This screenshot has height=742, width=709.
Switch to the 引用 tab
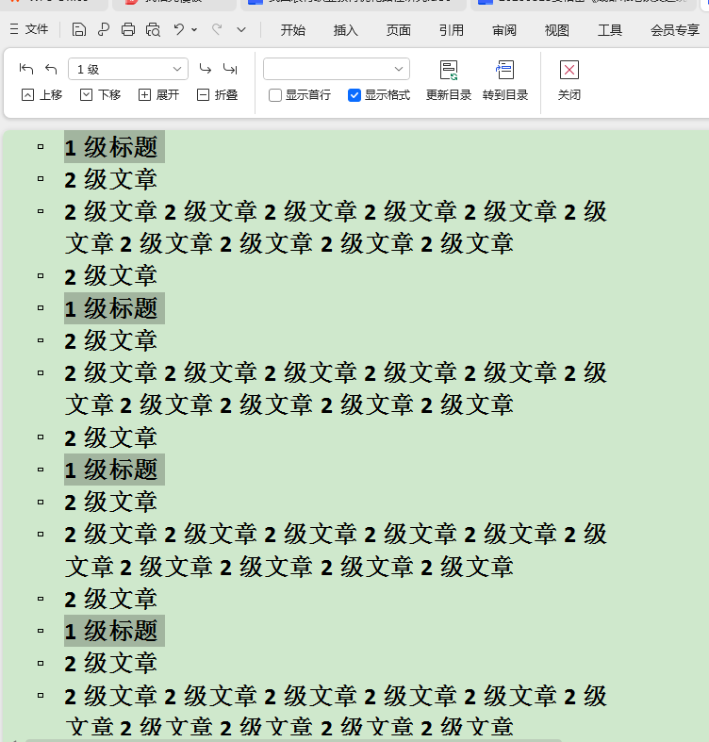pos(451,30)
